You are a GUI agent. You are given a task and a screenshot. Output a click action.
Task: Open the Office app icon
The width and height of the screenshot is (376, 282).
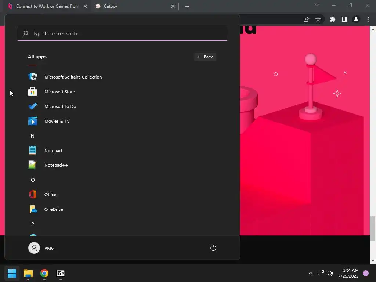click(33, 195)
